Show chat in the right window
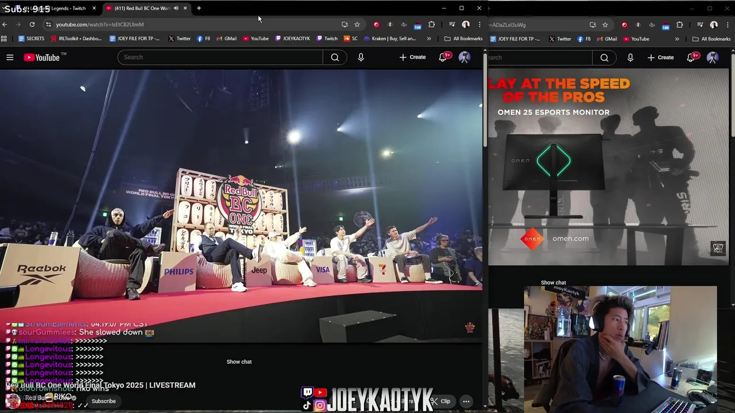 pyautogui.click(x=553, y=283)
